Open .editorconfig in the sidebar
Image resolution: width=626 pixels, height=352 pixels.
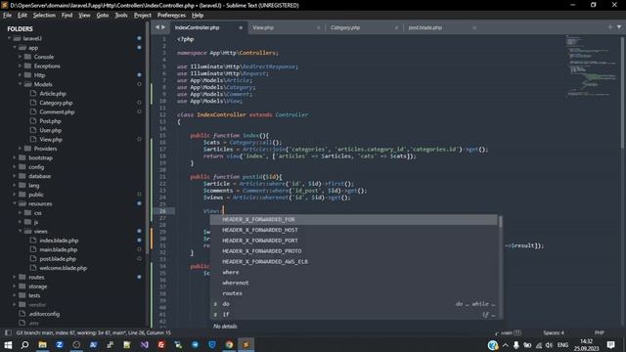pos(44,314)
